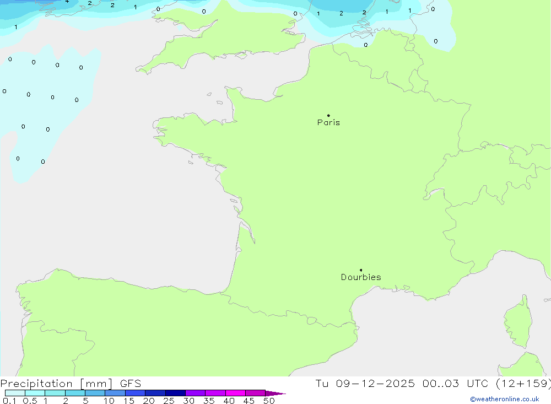
Task: Click the '(12+159)' forecast offset text
Action: 523,384
